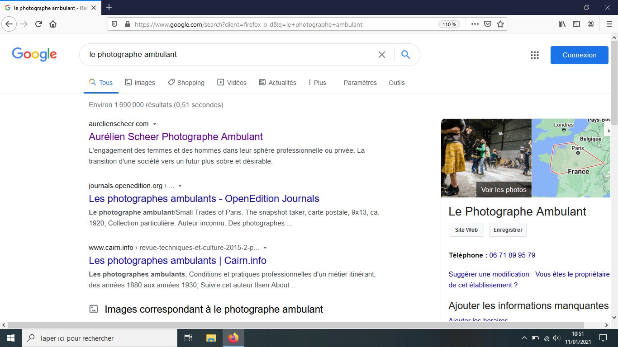Reload the page with the refresh icon

pos(38,24)
